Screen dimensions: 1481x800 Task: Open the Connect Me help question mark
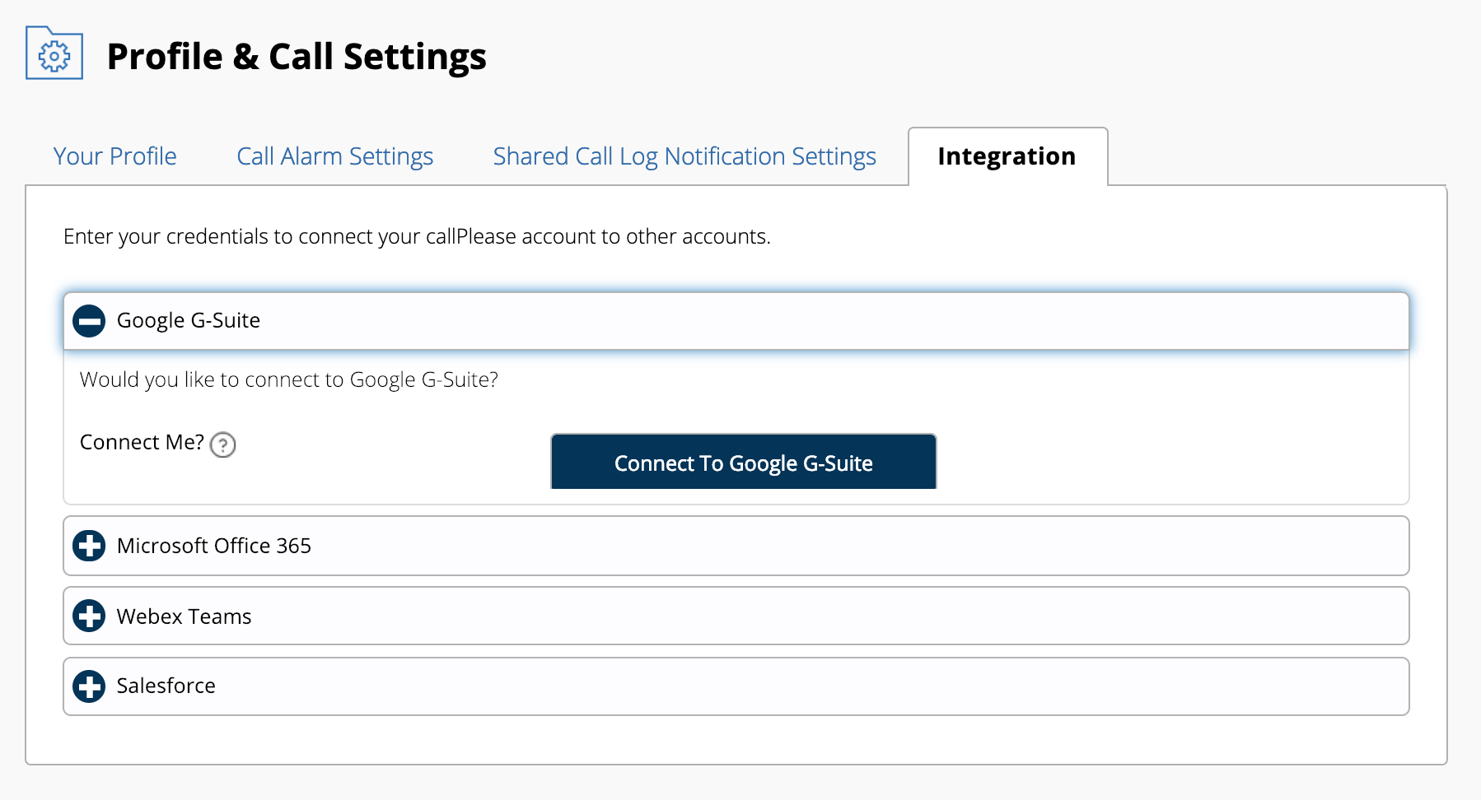[222, 445]
